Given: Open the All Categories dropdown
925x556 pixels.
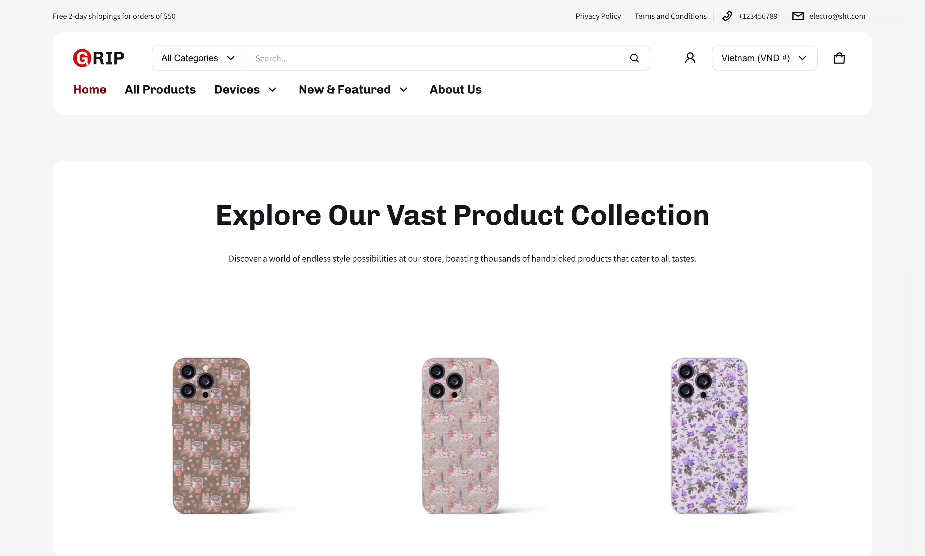Looking at the screenshot, I should pos(198,58).
